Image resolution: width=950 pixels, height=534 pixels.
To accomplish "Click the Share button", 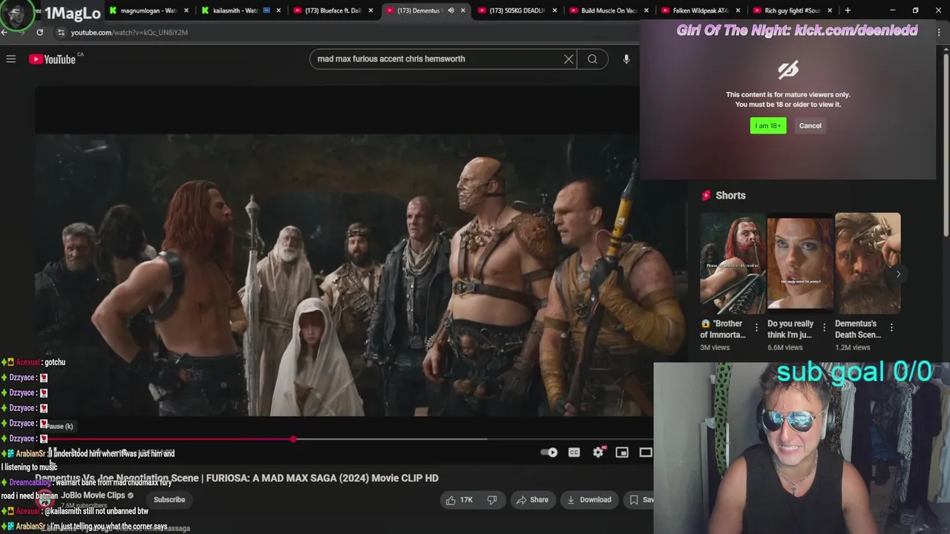I will [532, 500].
